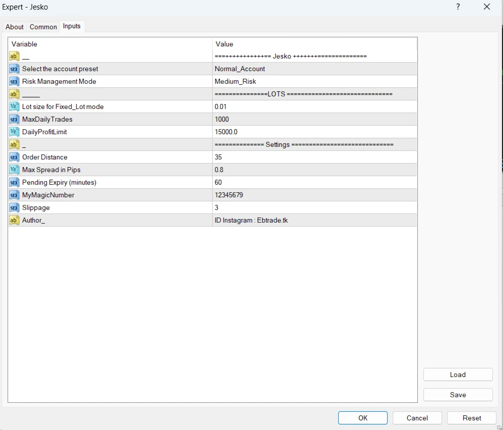Click the 123 icon beside Risk Management Mode
The image size is (503, 430).
(14, 81)
